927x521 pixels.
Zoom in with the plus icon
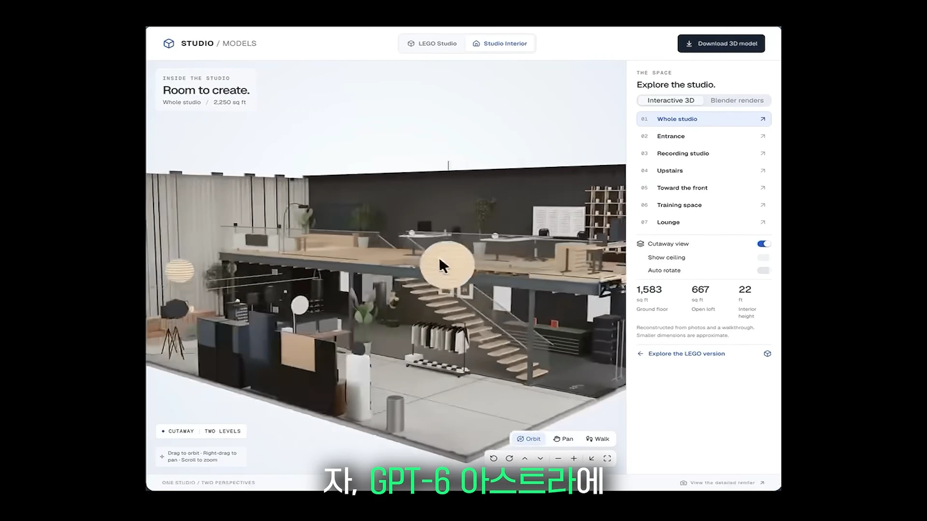[x=574, y=458]
